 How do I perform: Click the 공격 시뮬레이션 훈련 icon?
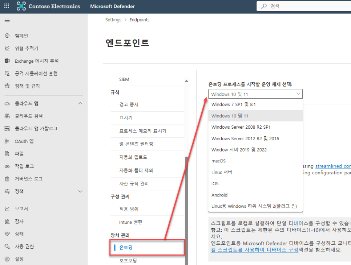click(x=7, y=74)
